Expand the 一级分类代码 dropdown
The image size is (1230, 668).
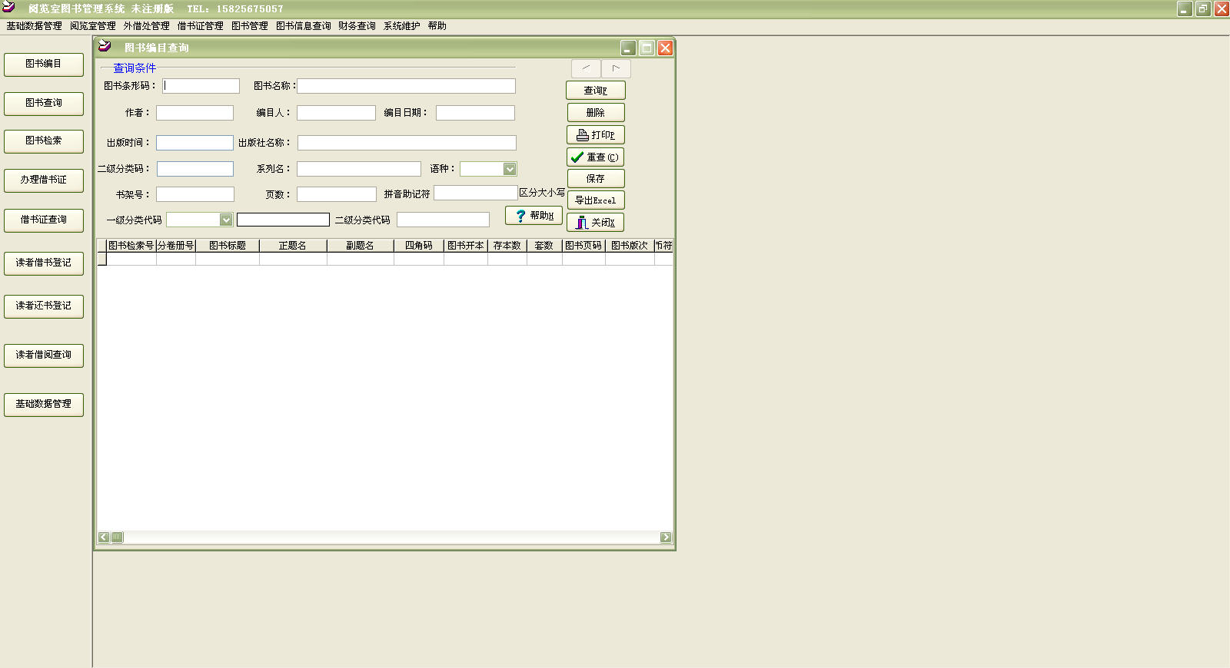click(226, 220)
